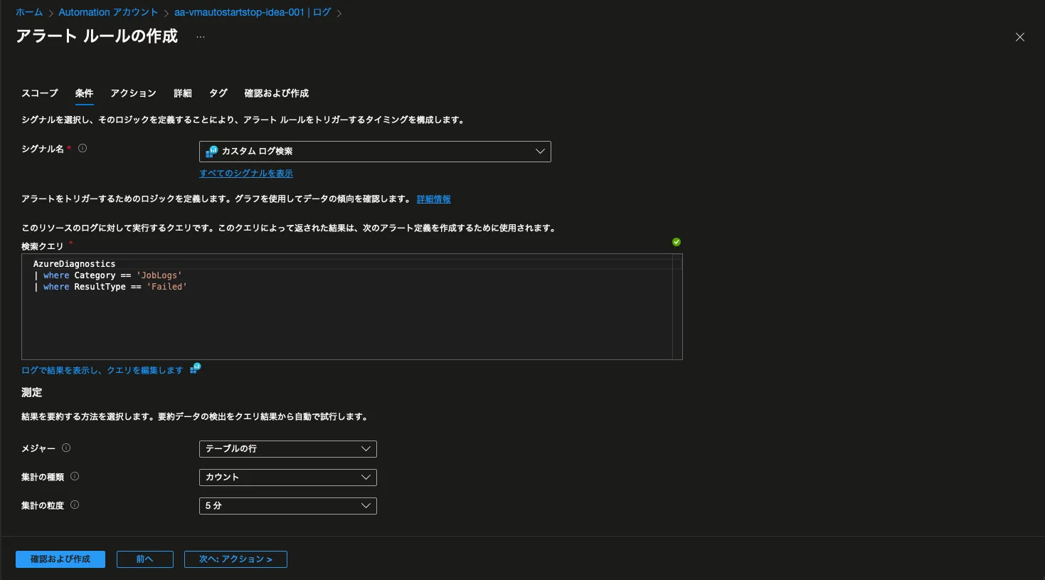Go to the アクション tab

pos(133,93)
